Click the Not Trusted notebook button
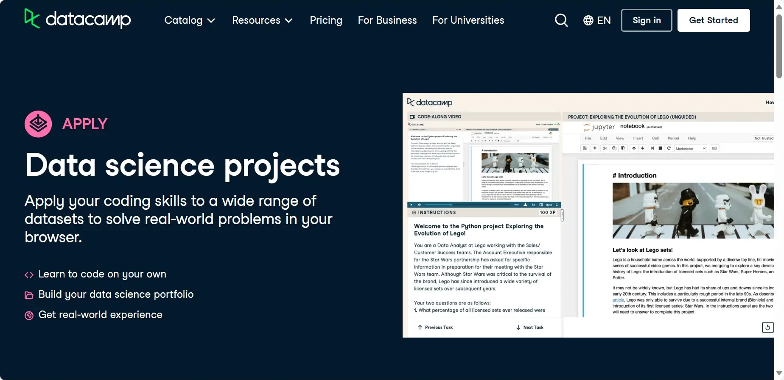This screenshot has height=380, width=784. [x=764, y=138]
